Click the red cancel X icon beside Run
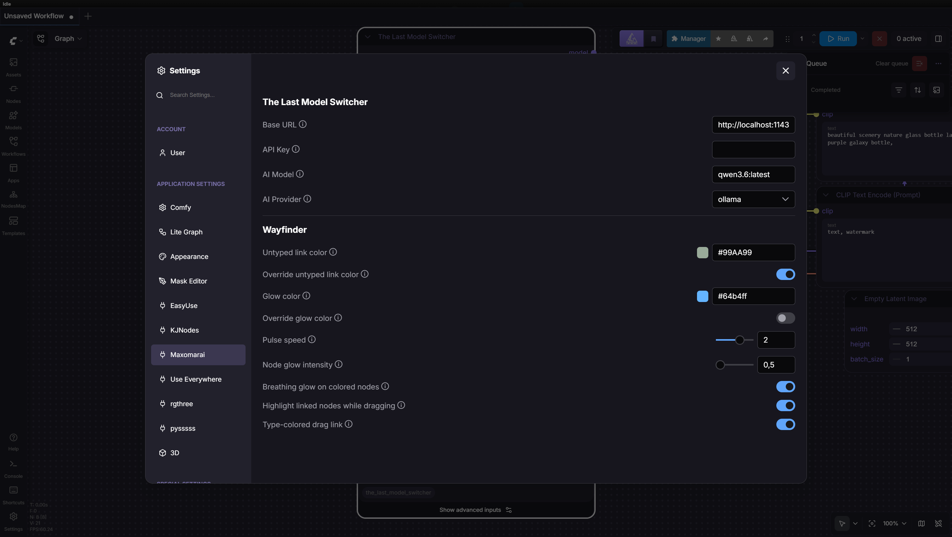 [879, 38]
